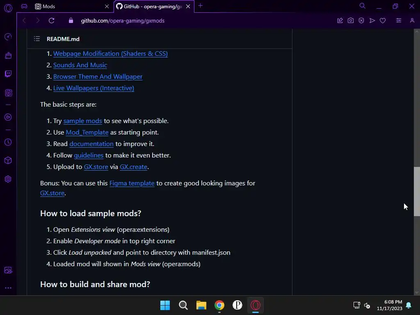420x315 pixels.
Task: Take a snapshot with camera icon
Action: tap(350, 21)
